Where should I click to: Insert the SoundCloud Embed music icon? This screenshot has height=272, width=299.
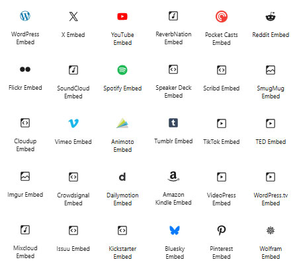tap(73, 70)
